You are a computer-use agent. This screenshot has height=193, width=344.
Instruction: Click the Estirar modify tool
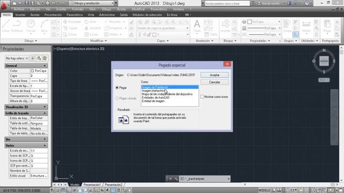70,34
